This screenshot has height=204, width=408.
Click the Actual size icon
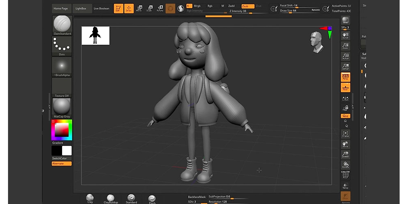[345, 56]
